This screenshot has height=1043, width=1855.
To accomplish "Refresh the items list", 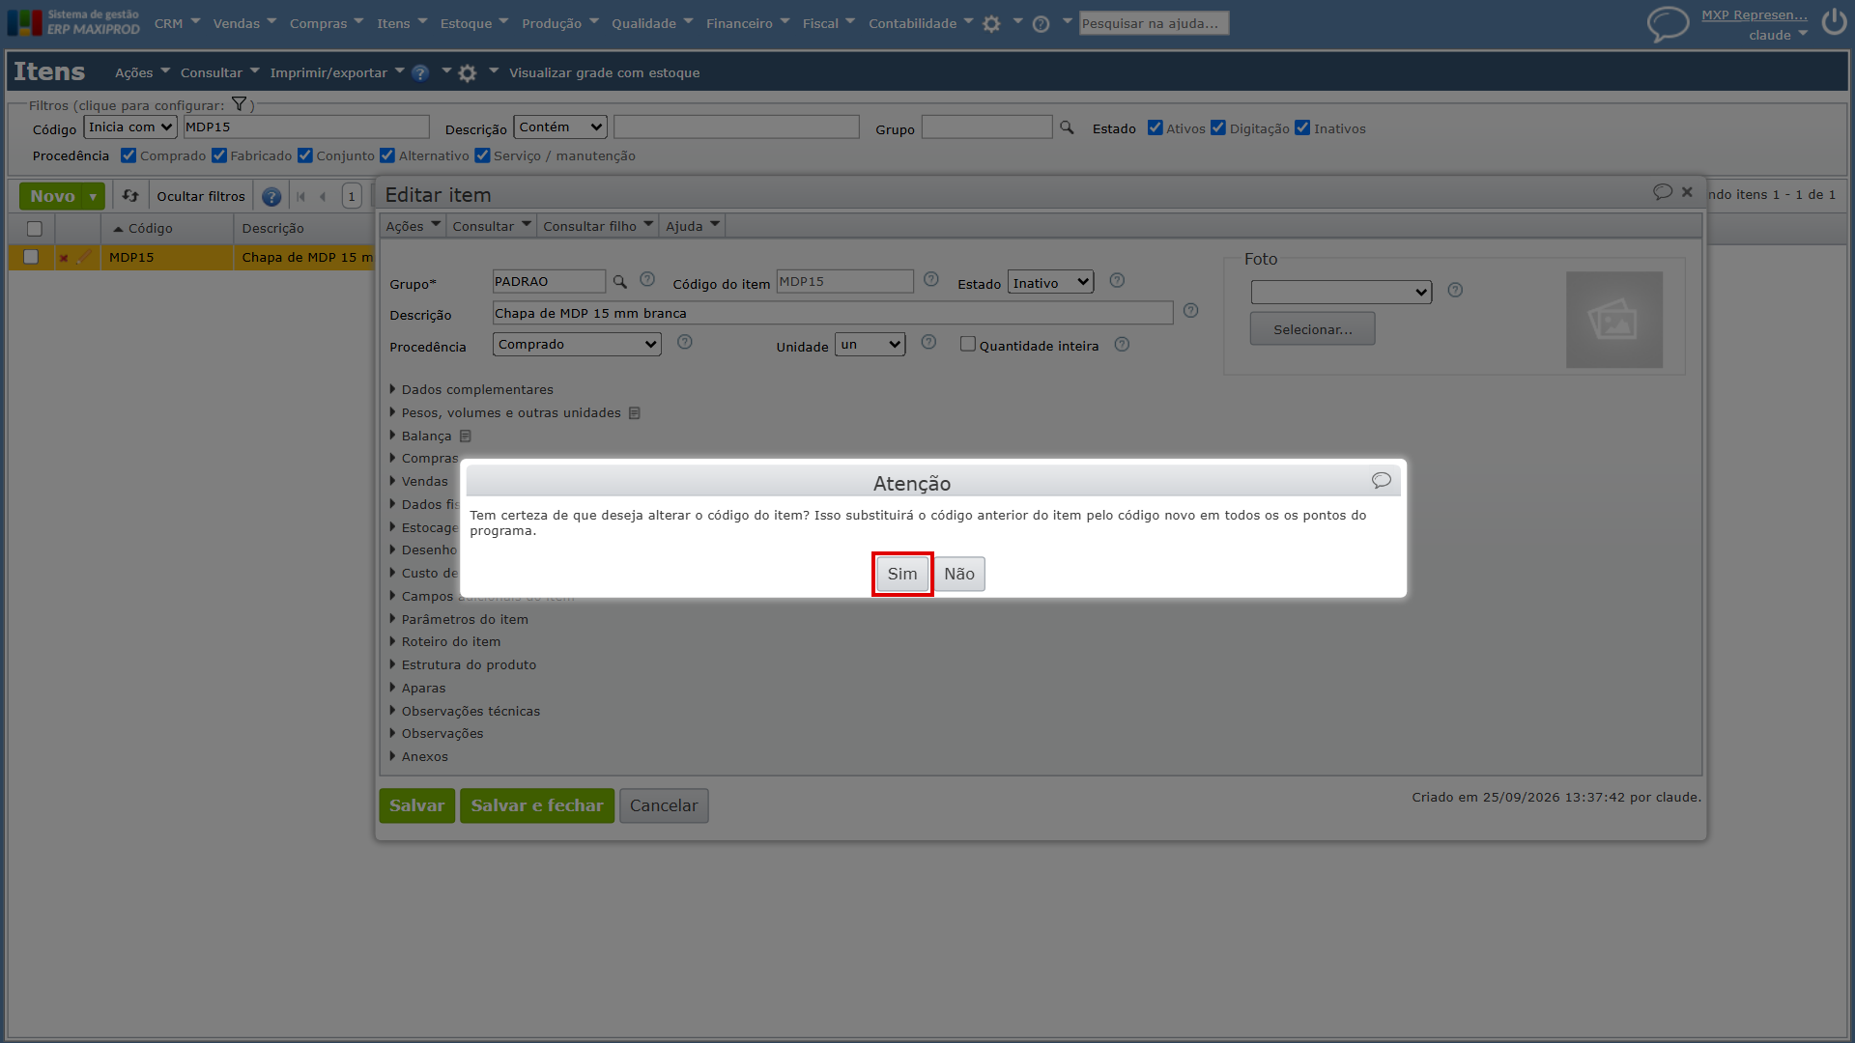I will pyautogui.click(x=130, y=196).
